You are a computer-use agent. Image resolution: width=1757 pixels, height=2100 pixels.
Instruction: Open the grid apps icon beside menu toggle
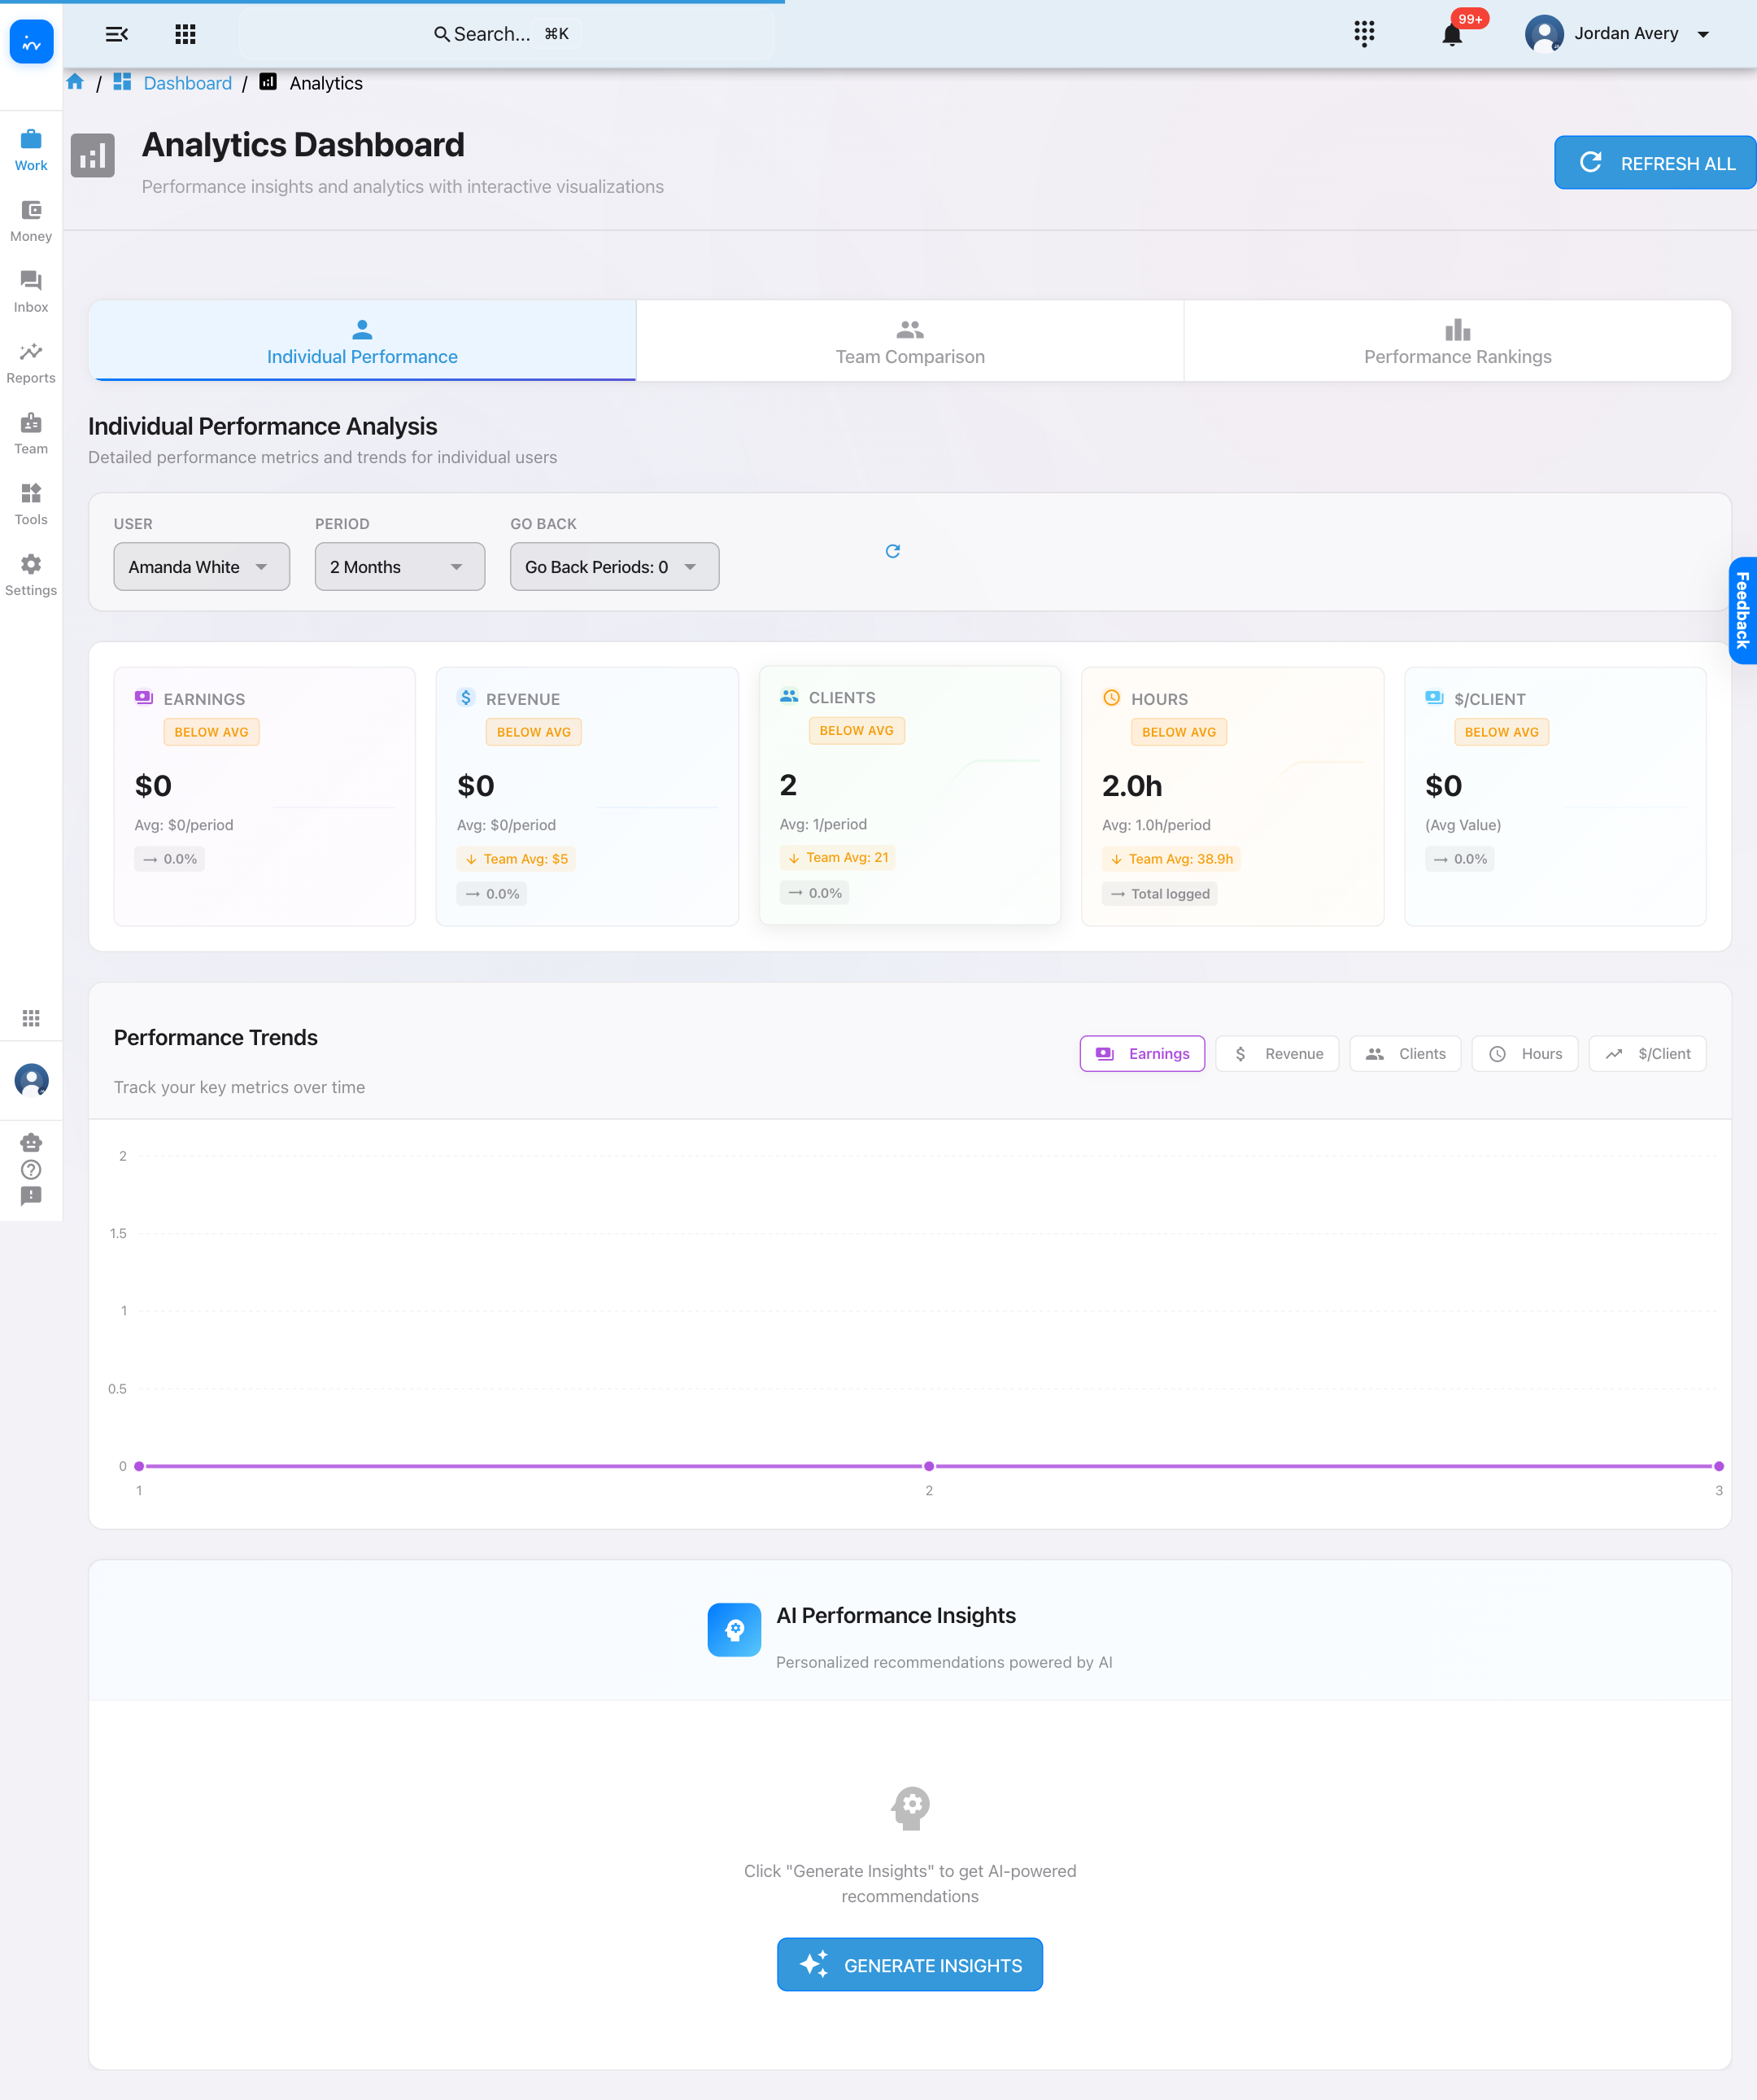[185, 34]
